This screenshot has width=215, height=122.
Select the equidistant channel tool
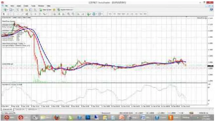pyautogui.click(x=27, y=14)
